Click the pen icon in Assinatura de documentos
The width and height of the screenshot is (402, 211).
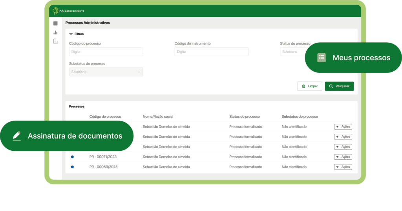click(x=16, y=136)
